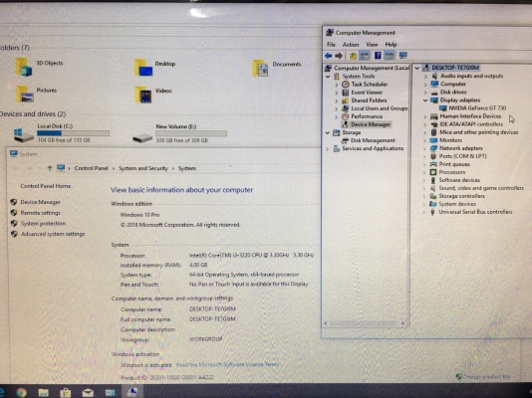Click Change product key link
This screenshot has width=532, height=398.
tap(486, 377)
